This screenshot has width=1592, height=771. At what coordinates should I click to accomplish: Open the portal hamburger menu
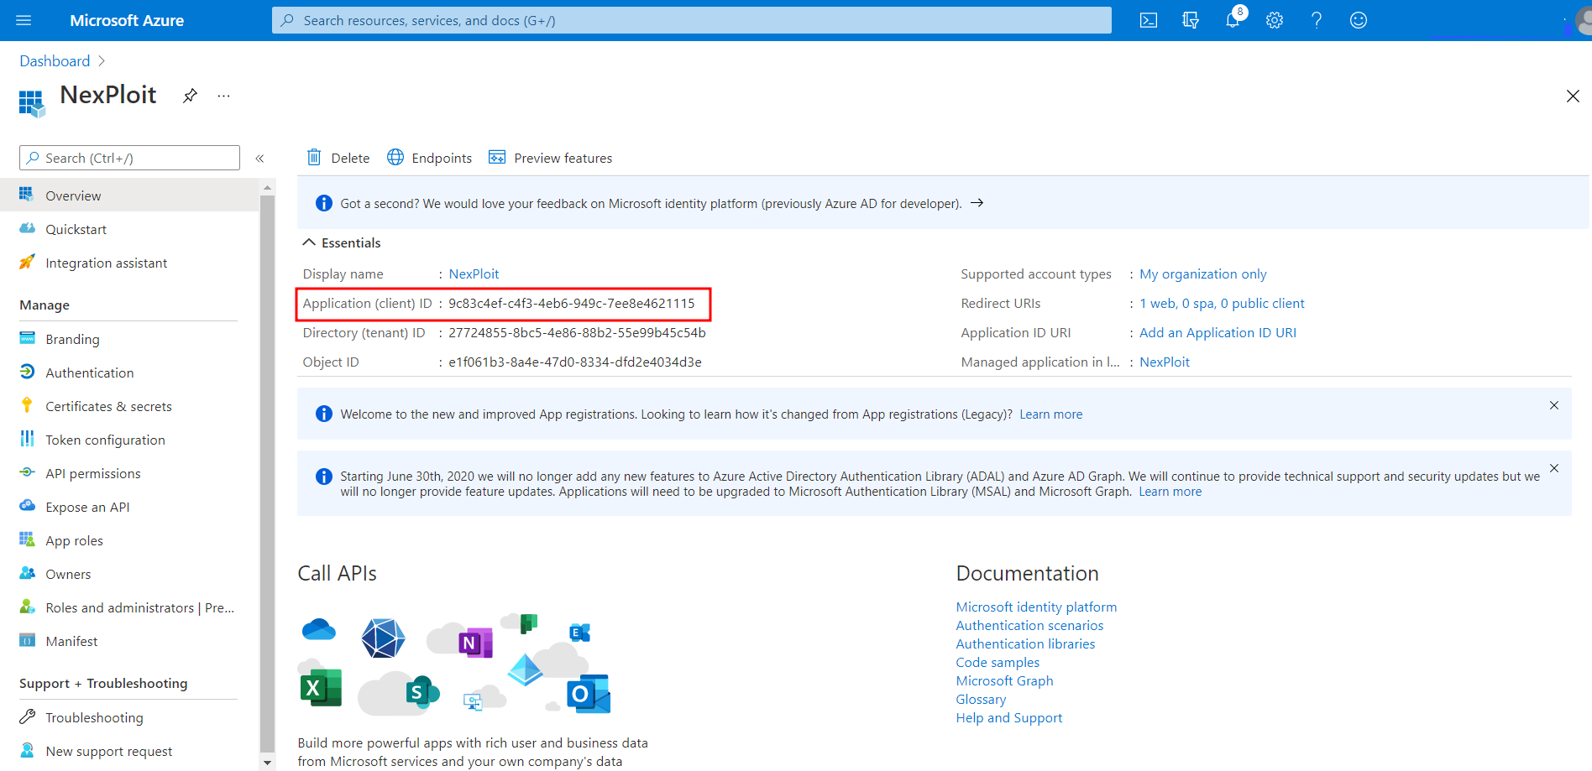point(24,20)
